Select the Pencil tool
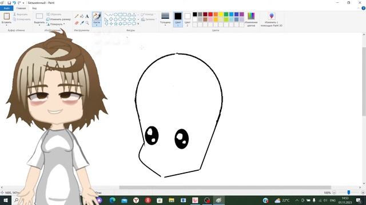The height and width of the screenshot is (205, 366). point(76,17)
